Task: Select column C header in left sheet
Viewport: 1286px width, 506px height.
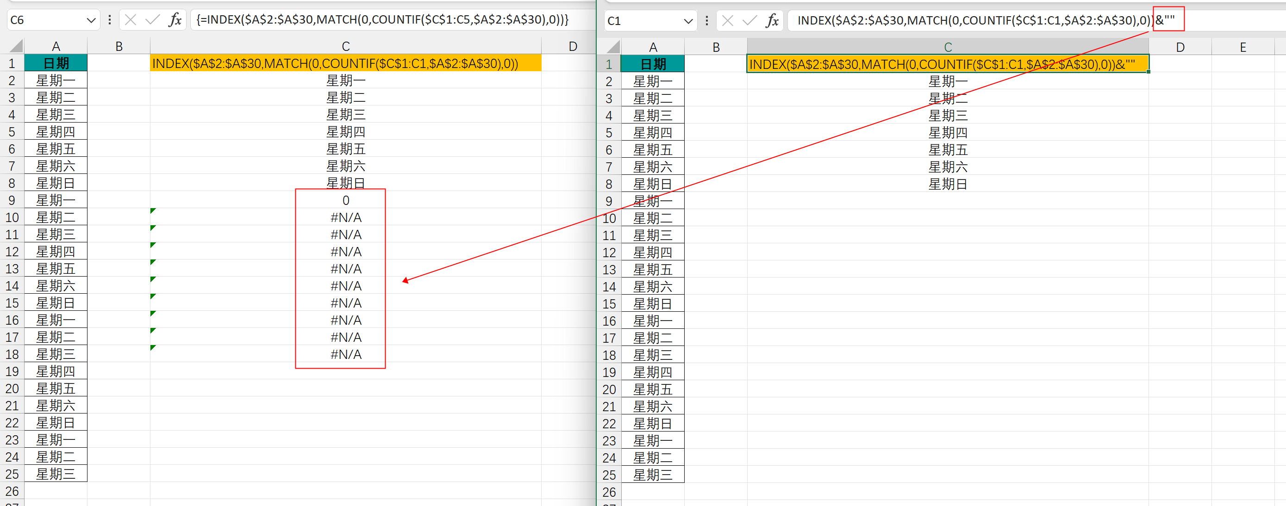Action: click(x=345, y=46)
